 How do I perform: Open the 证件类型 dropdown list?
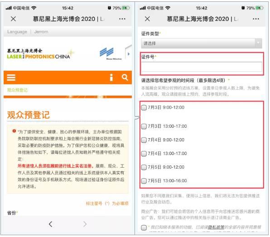pyautogui.click(x=202, y=44)
